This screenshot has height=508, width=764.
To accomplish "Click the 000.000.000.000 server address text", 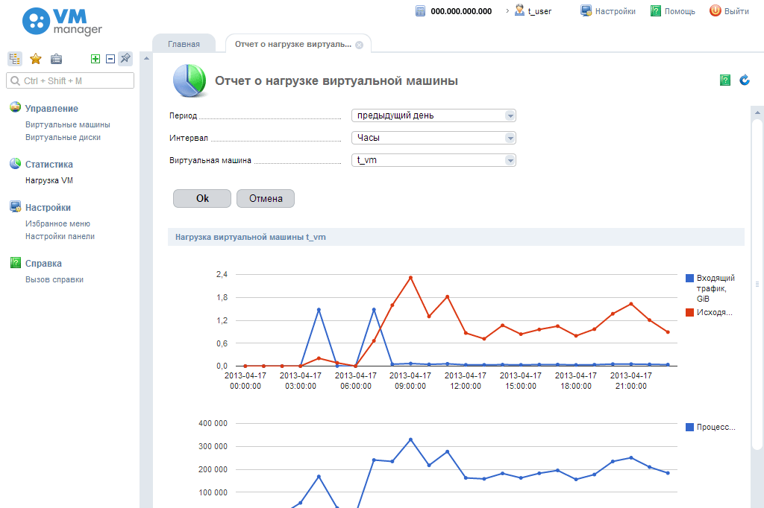I will 461,11.
